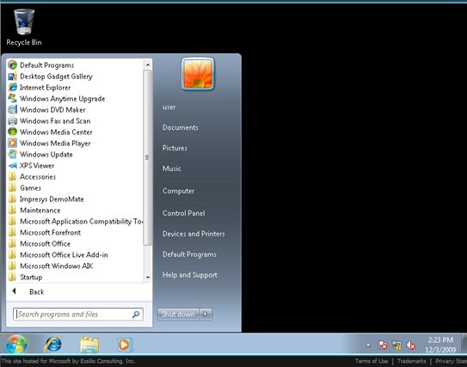This screenshot has height=367, width=467.
Task: Click the scroll down arrow of program list
Action: click(x=148, y=278)
